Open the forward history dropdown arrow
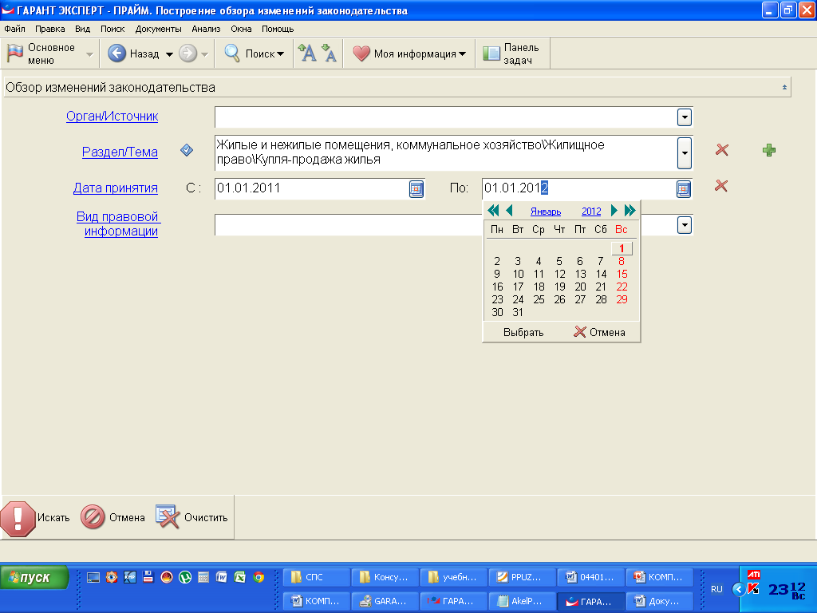The height and width of the screenshot is (613, 817). tap(205, 54)
